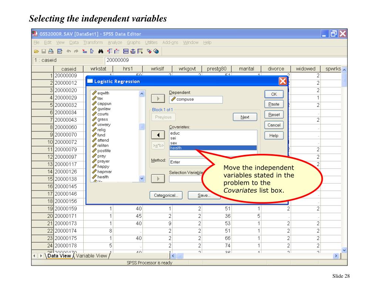Image resolution: width=379 pixels, height=284 pixels.
Task: Open the File menu
Action: pos(37,43)
